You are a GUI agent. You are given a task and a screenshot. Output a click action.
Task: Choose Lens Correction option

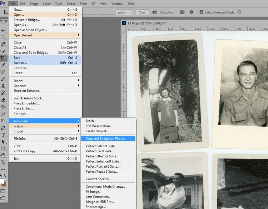(x=108, y=197)
